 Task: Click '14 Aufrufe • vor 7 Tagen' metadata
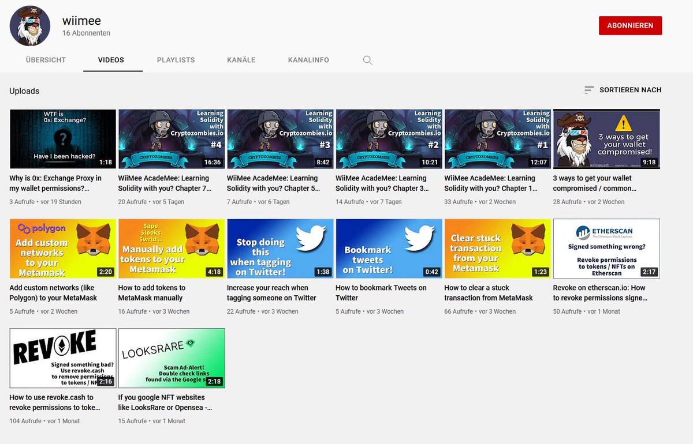pos(368,202)
